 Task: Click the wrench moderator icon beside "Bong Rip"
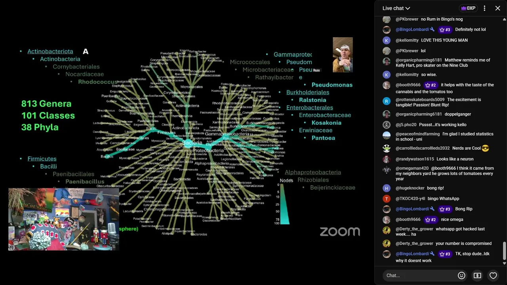432,209
